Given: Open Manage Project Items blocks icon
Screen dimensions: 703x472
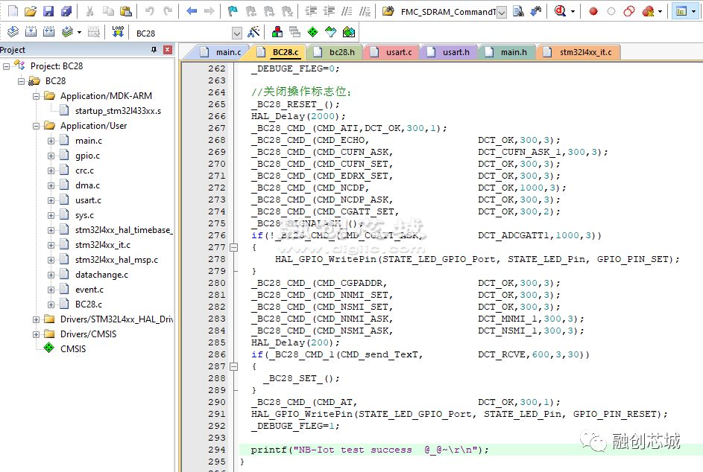Looking at the screenshot, I should coord(277,32).
